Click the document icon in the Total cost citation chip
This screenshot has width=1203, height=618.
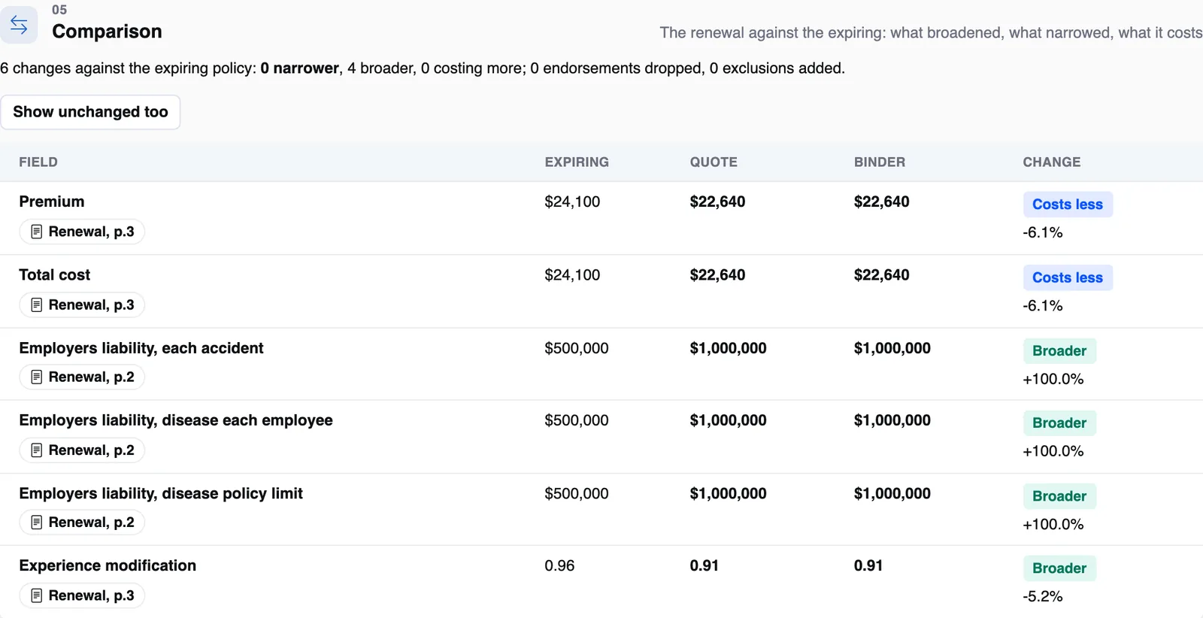[36, 304]
